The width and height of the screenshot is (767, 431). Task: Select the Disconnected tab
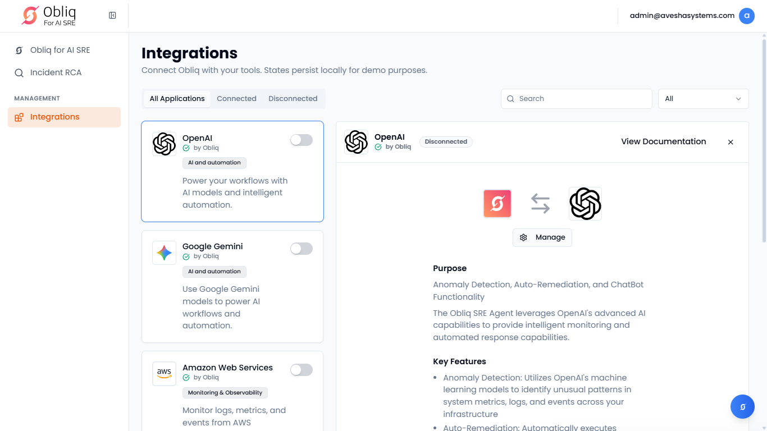[293, 99]
